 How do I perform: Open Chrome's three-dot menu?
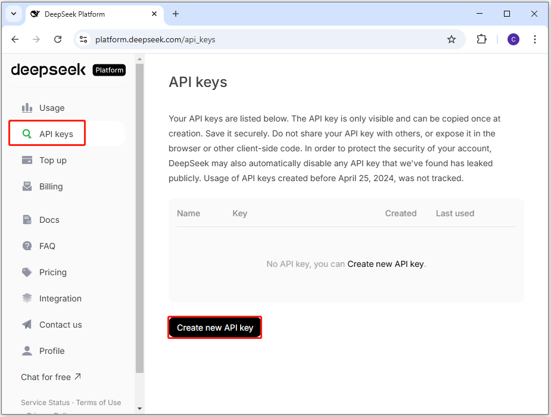coord(535,39)
